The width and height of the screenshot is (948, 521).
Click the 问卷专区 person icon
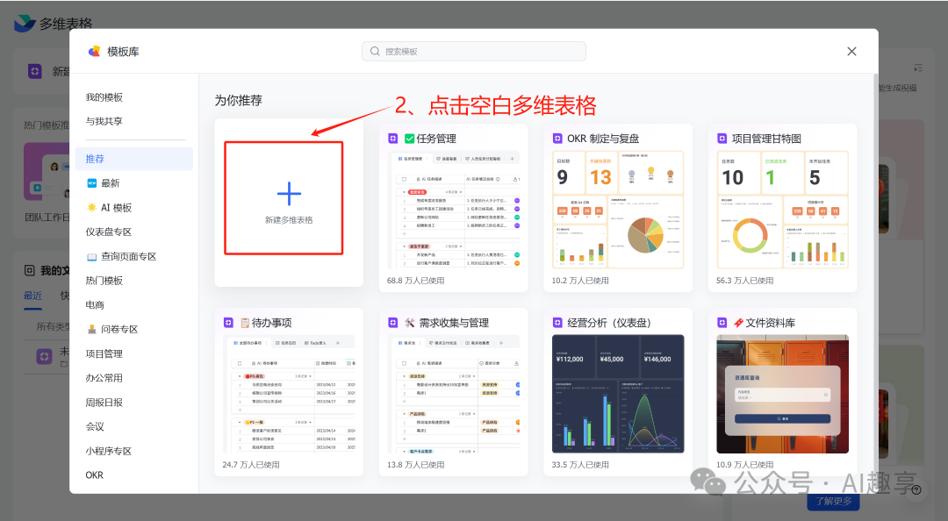pyautogui.click(x=92, y=330)
